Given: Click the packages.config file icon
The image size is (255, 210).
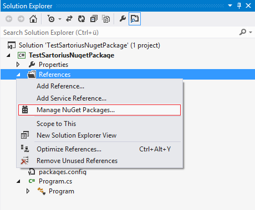Looking at the screenshot, I should point(32,172).
